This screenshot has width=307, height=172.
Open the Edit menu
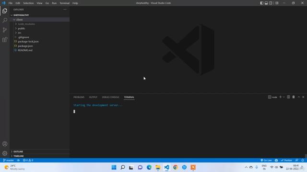(18, 3)
